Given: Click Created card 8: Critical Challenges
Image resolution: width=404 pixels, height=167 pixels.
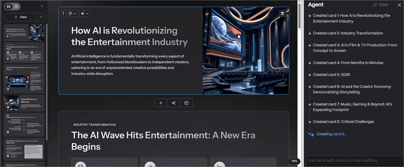Looking at the screenshot, I should tap(344, 122).
